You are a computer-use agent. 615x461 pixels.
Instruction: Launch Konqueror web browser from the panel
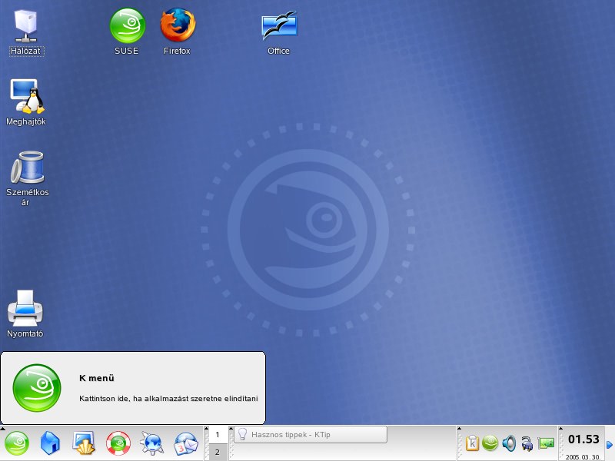tap(151, 443)
